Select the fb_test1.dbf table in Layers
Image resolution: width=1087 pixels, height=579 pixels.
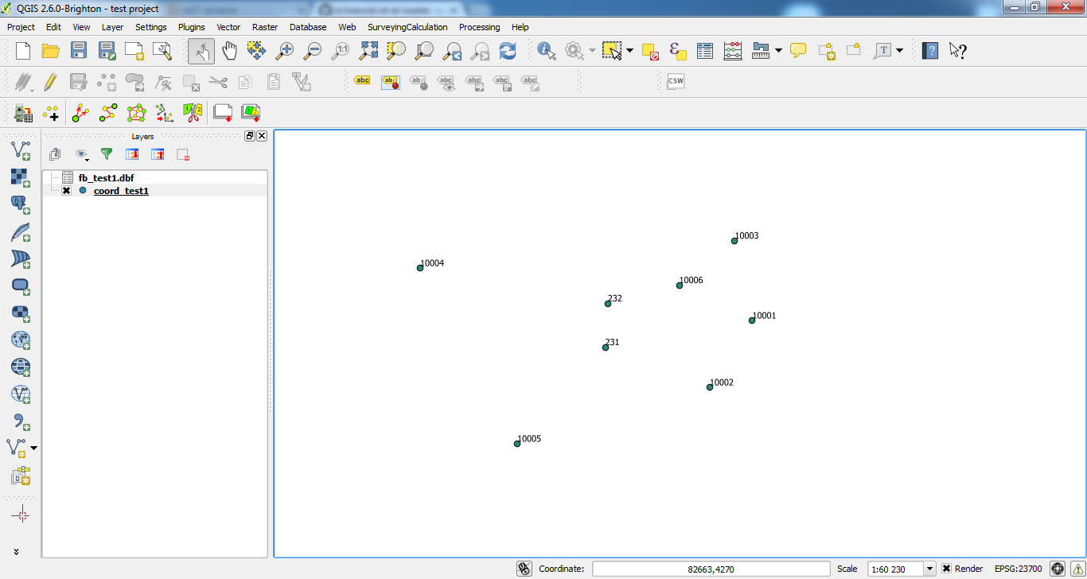coord(106,178)
